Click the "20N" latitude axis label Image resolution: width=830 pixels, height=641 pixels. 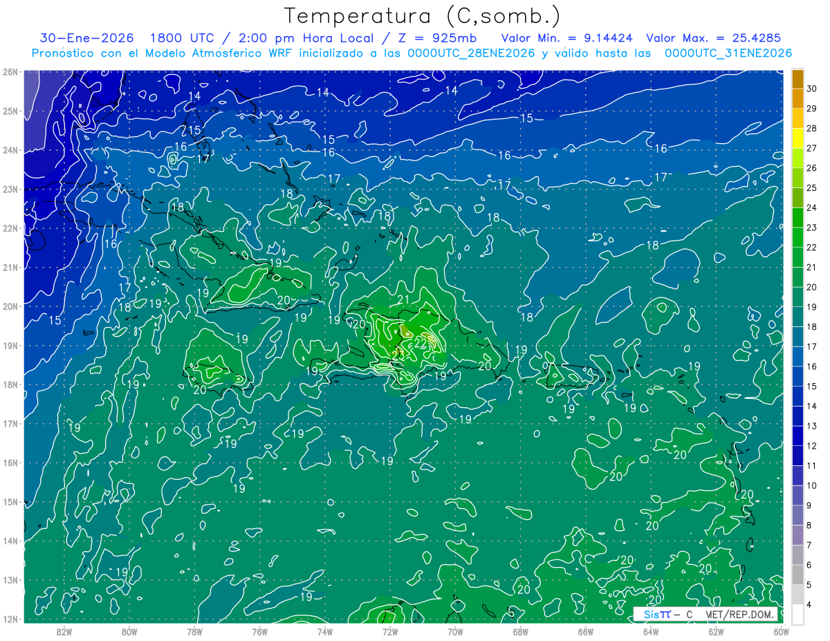pyautogui.click(x=10, y=306)
